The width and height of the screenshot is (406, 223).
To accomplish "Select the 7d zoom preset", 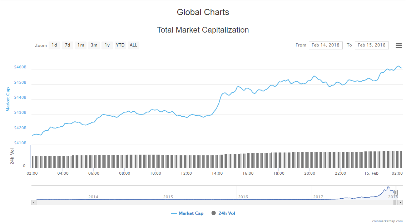I will [67, 45].
